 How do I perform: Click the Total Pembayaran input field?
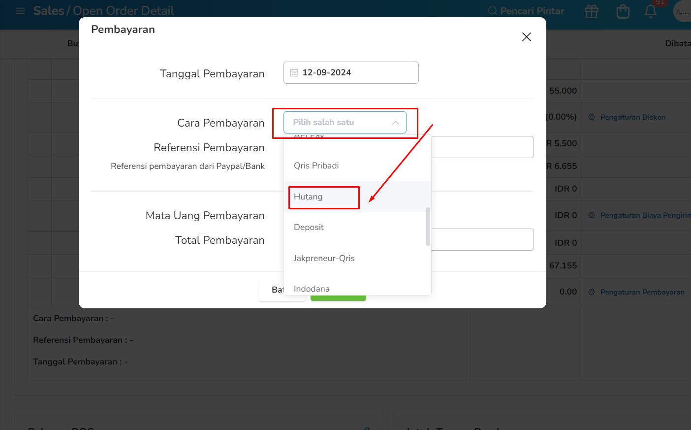click(x=482, y=239)
